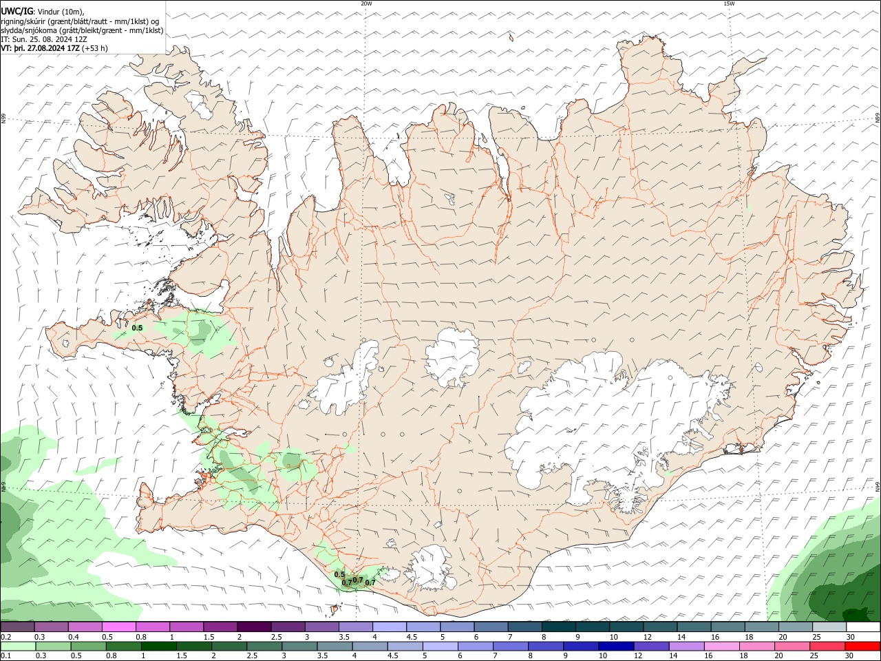Click the 'VT: þri. 27.08.2024 17Z' valid time

click(x=40, y=48)
